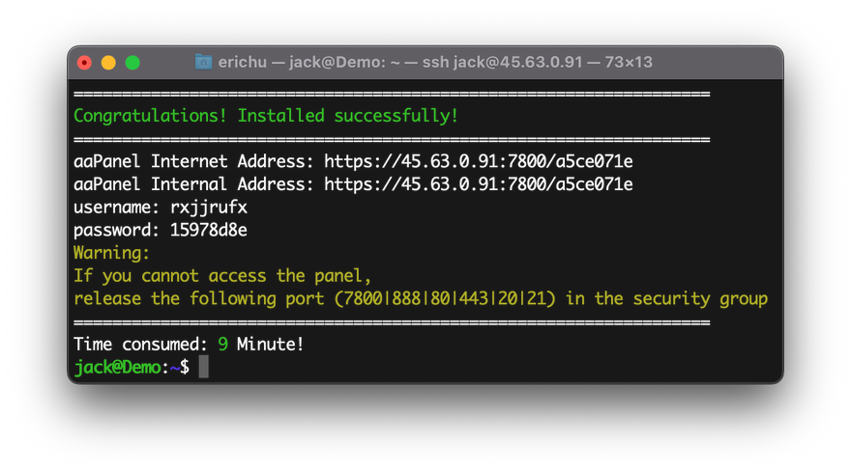Image resolution: width=851 pixels, height=473 pixels.
Task: Click the 'aaPanel Internet Address:' label
Action: [x=193, y=161]
